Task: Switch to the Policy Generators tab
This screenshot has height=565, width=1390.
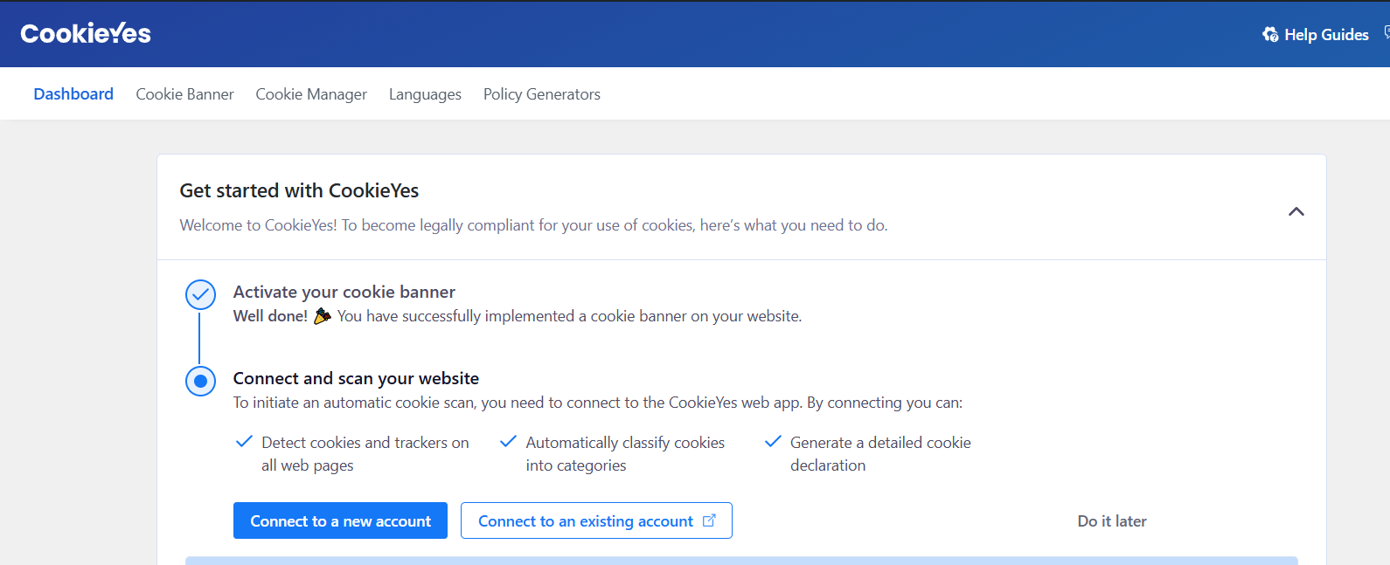Action: tap(542, 94)
